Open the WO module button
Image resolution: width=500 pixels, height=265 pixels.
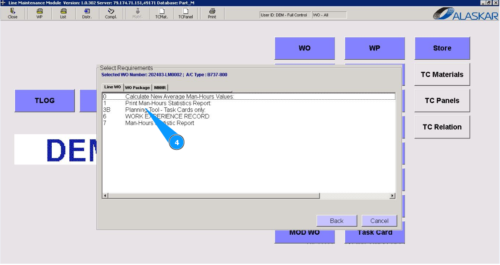click(x=304, y=48)
